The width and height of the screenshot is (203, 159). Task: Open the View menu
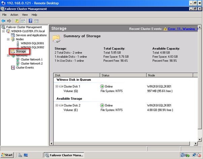25,15
